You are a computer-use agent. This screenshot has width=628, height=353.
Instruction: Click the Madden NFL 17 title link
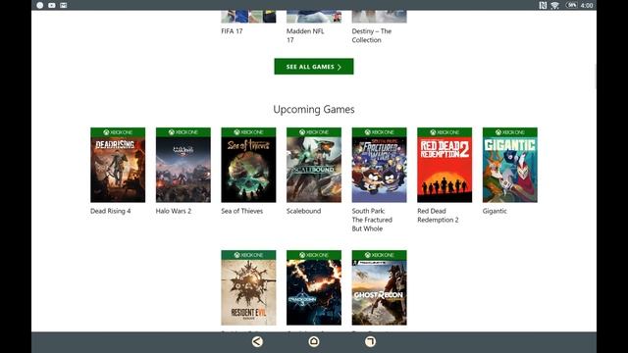[305, 35]
